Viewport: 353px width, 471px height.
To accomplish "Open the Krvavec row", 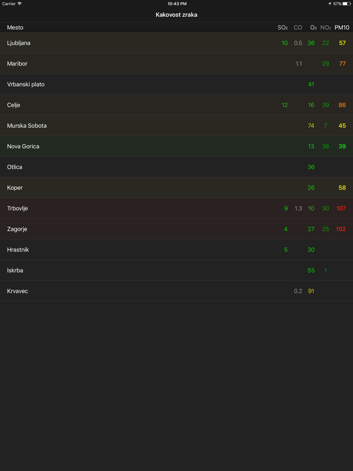I will 177,291.
